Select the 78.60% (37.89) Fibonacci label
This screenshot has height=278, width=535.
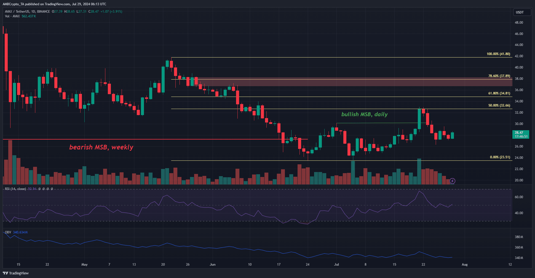pyautogui.click(x=499, y=76)
